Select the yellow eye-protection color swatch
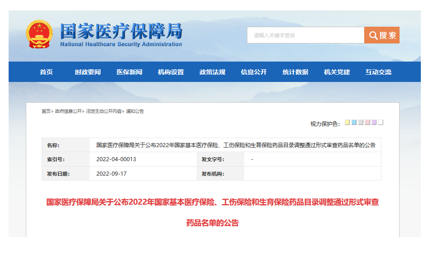The image size is (429, 268). pos(347,122)
